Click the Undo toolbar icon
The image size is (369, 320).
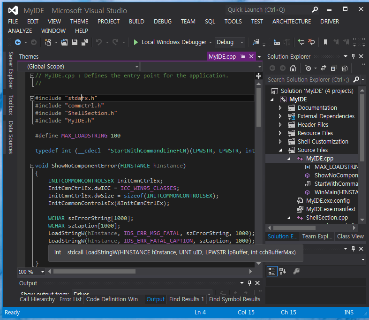[x=99, y=42]
